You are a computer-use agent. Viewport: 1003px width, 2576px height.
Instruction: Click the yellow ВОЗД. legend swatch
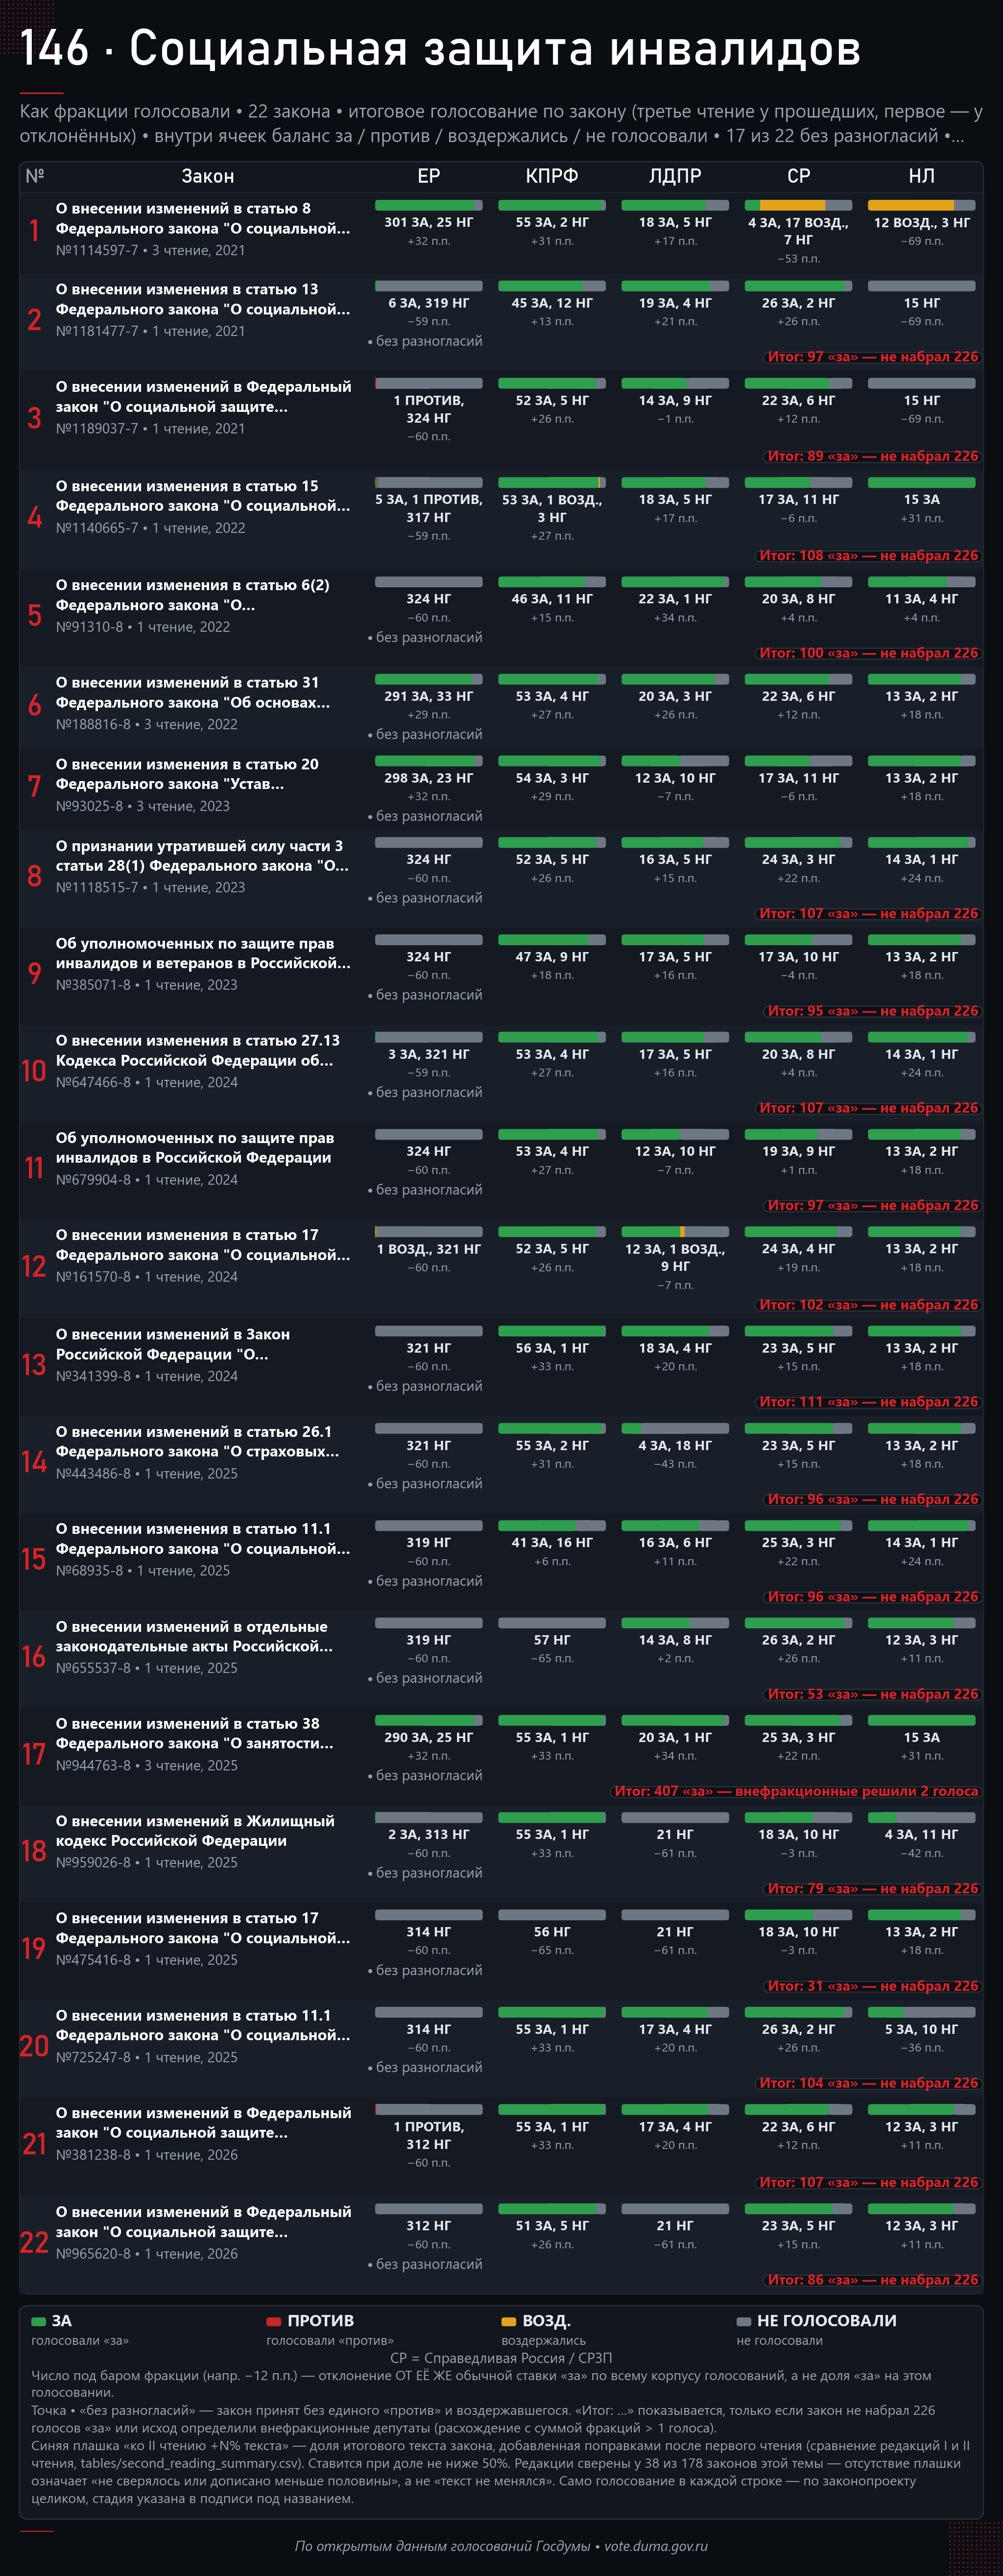[508, 2321]
